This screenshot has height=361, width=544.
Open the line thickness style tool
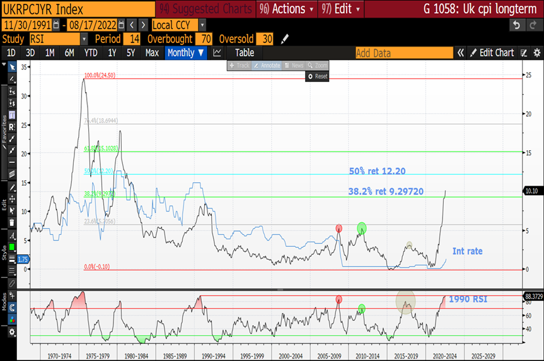(12, 259)
